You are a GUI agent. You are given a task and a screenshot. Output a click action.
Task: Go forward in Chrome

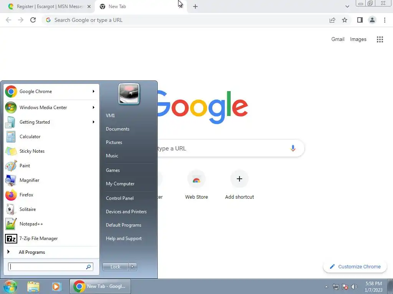click(x=21, y=20)
